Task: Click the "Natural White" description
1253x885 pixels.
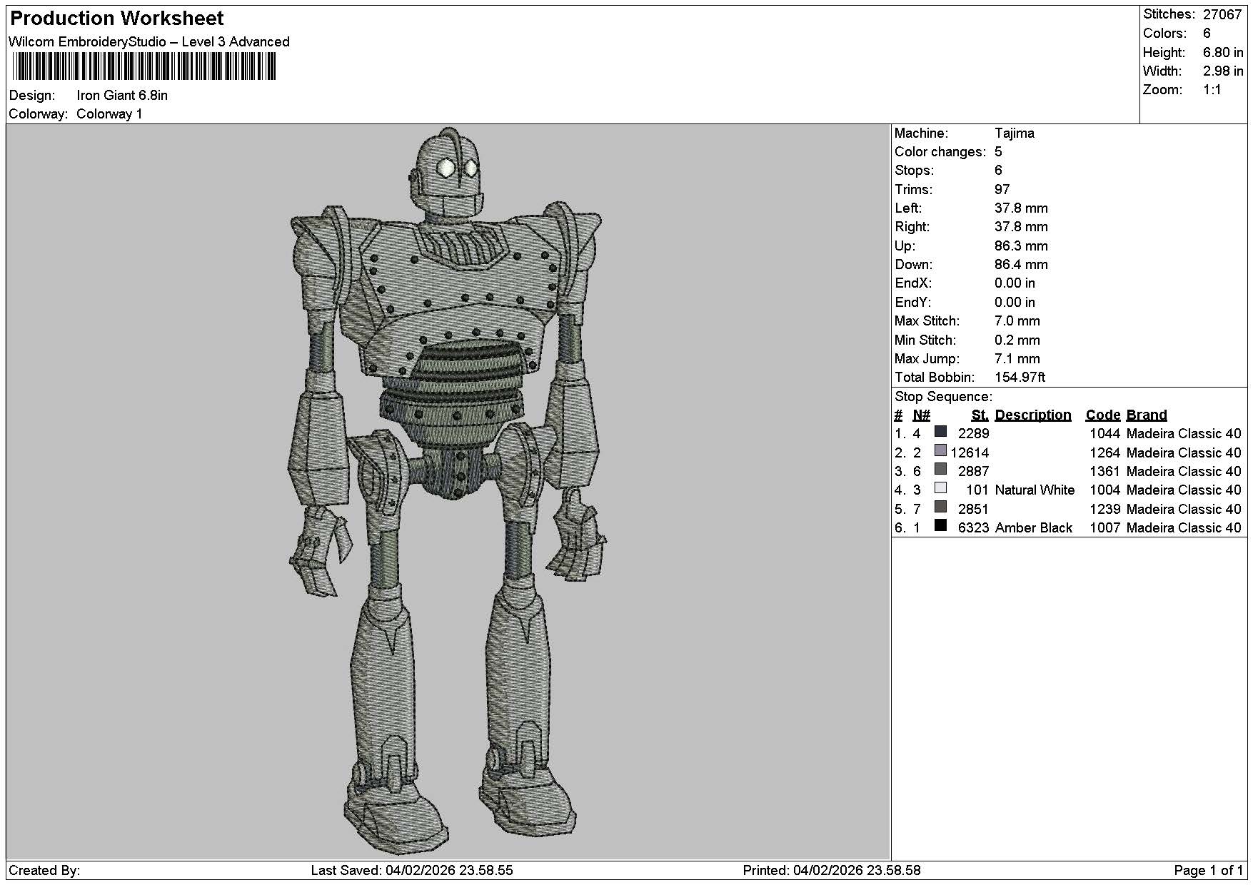Action: pos(1035,490)
